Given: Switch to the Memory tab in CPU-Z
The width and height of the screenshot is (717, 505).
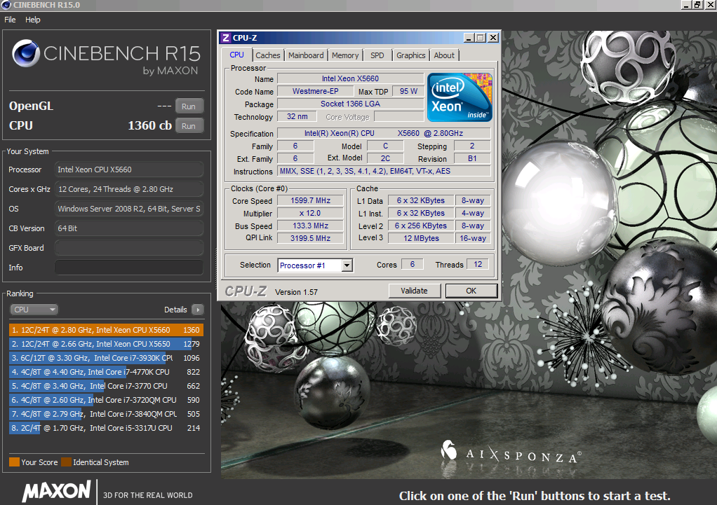Looking at the screenshot, I should (345, 55).
